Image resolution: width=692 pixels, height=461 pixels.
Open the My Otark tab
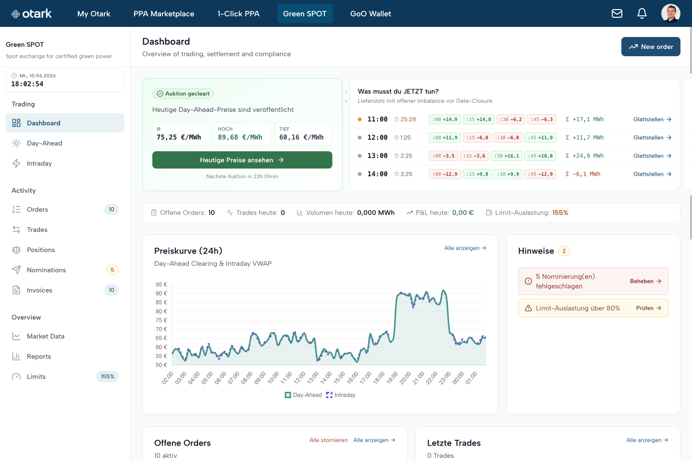point(94,13)
